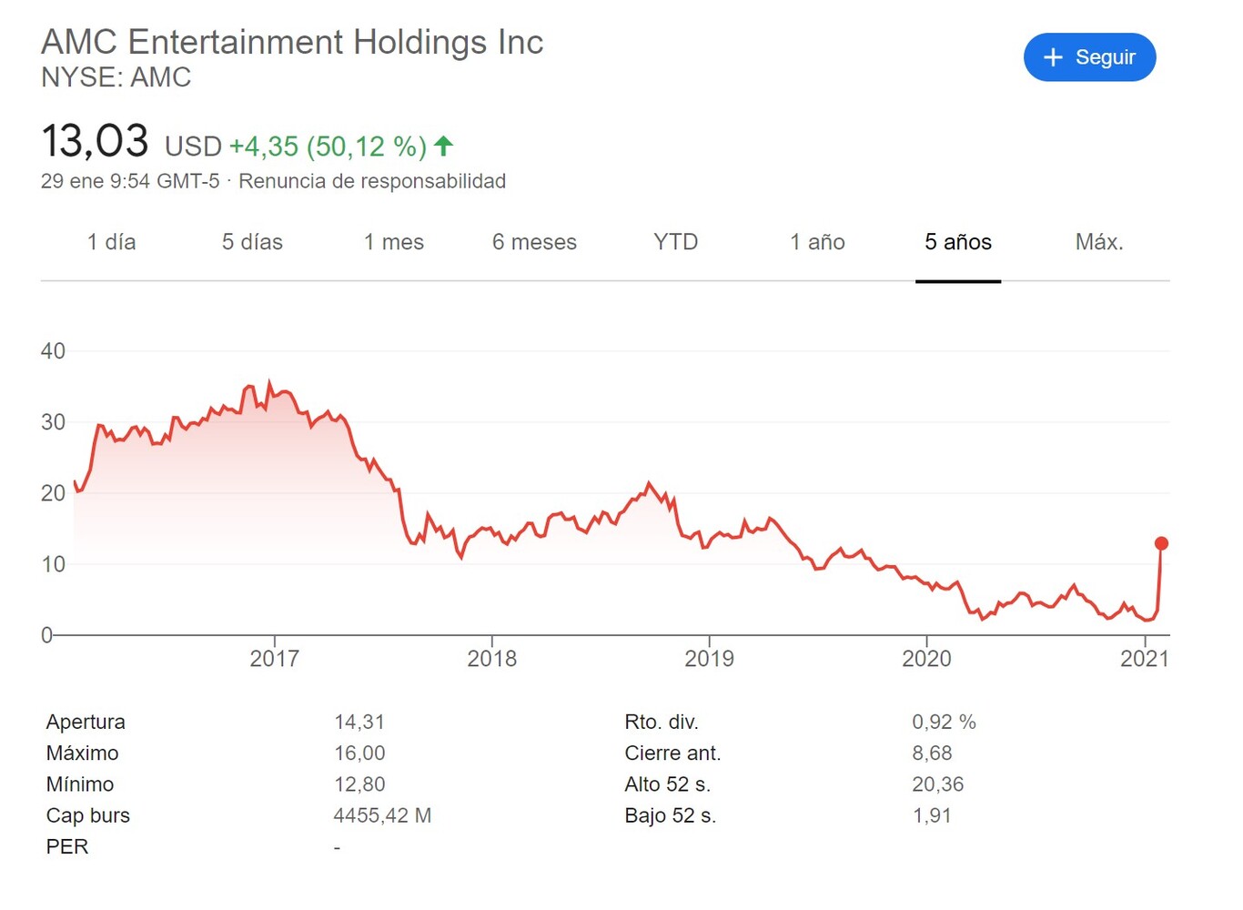Select the NYSE: AMC ticker label
Screen dimensions: 1243x910
[x=116, y=78]
